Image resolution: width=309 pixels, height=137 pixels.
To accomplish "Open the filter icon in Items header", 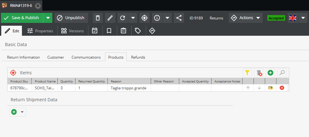I will pyautogui.click(x=247, y=73).
